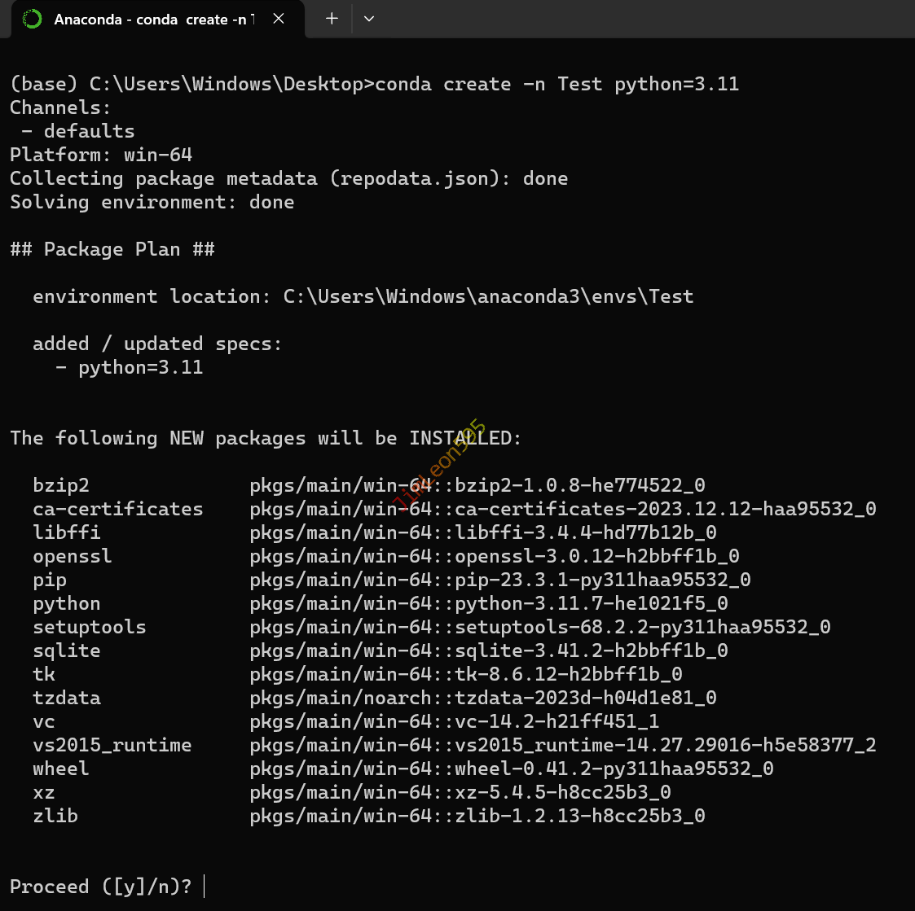Expand the new tab profile dropdown
This screenshot has width=915, height=911.
point(369,19)
